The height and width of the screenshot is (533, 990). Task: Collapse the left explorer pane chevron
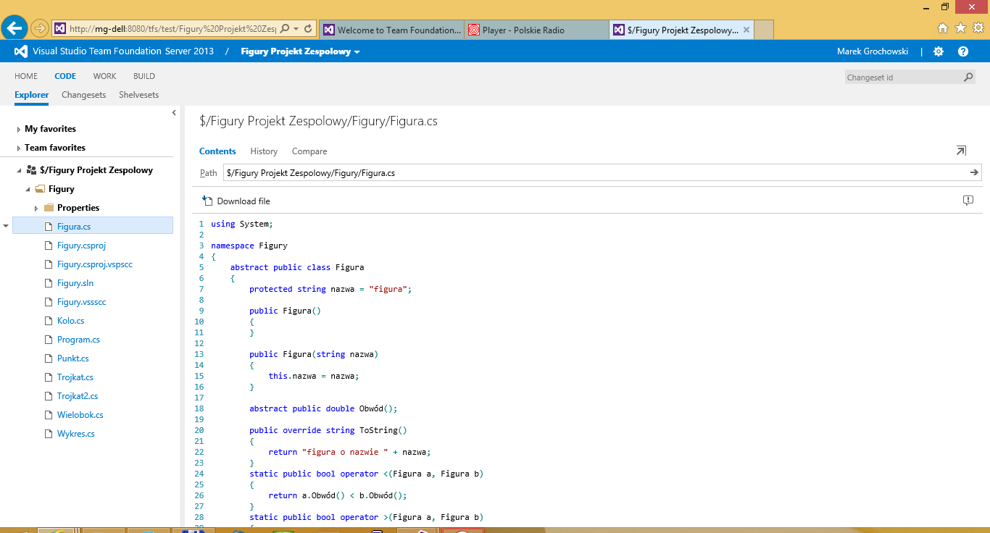[x=174, y=112]
